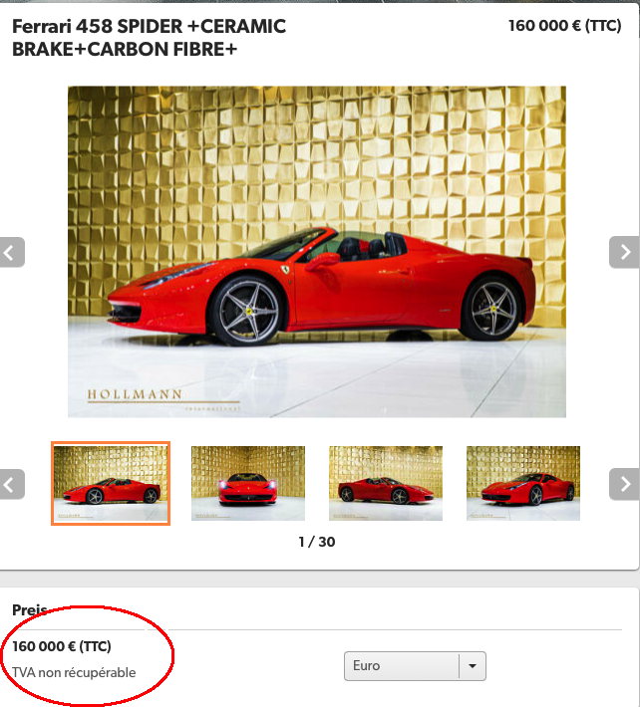
Task: Click the 1 / 30 image counter
Action: [317, 542]
